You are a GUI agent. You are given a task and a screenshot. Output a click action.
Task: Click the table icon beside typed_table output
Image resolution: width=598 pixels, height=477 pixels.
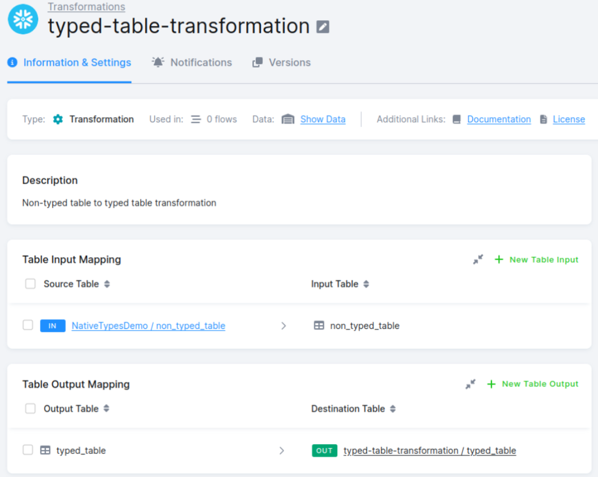tap(46, 451)
